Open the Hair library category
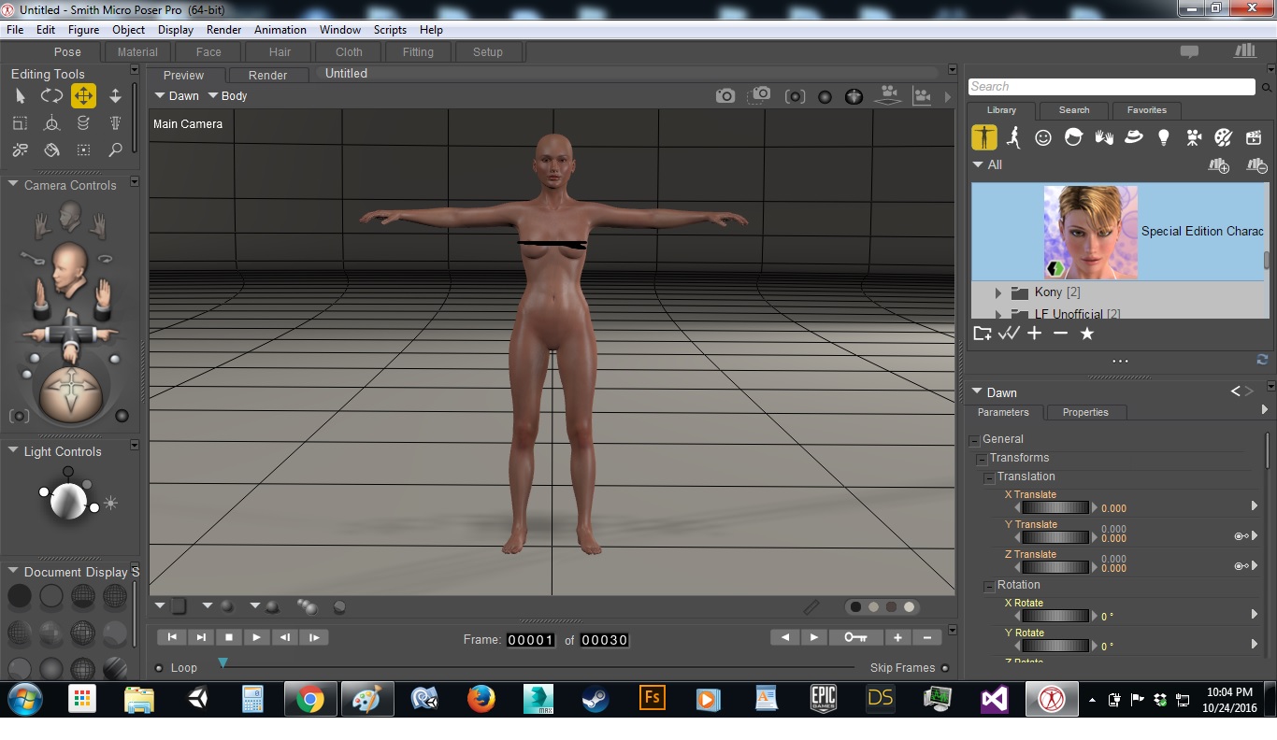 [x=1073, y=138]
